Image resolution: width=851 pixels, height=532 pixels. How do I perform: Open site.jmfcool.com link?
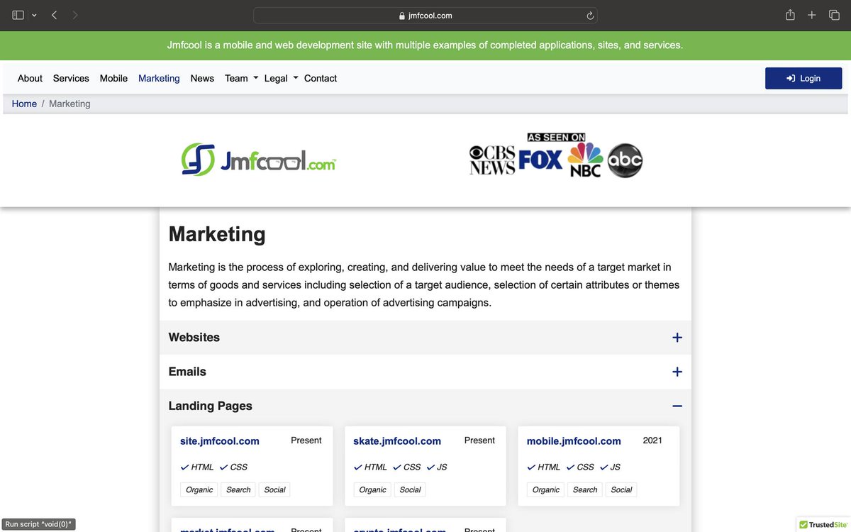(x=220, y=441)
